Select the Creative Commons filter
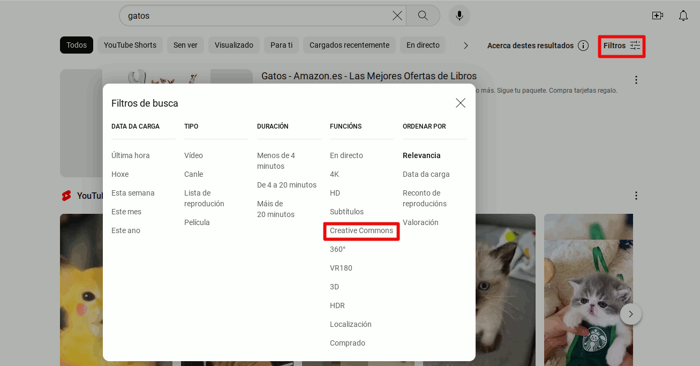The image size is (700, 366). (x=362, y=231)
